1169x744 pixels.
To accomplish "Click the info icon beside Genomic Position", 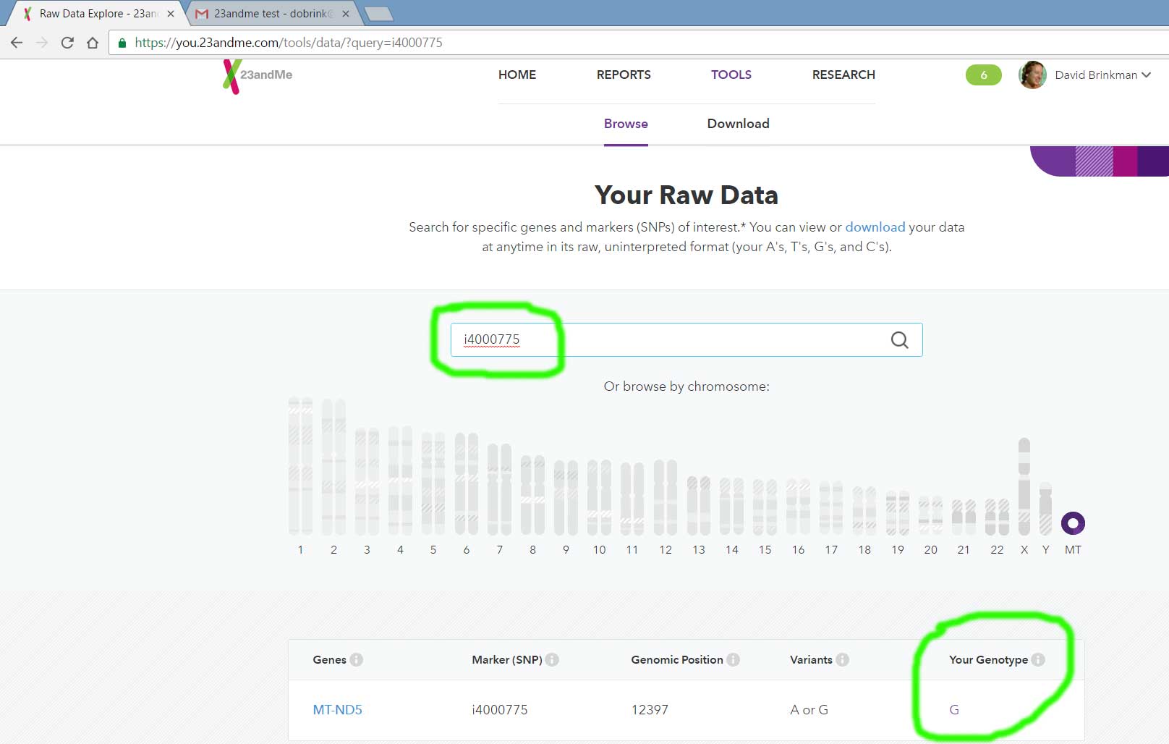I will point(733,659).
